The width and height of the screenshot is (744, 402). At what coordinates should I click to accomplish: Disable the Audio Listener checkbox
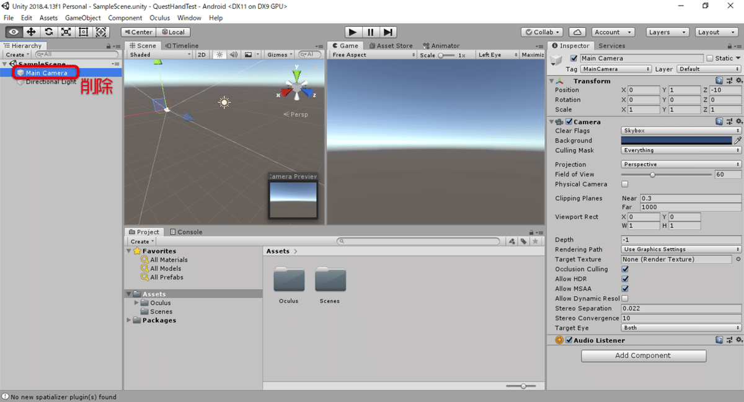tap(569, 340)
